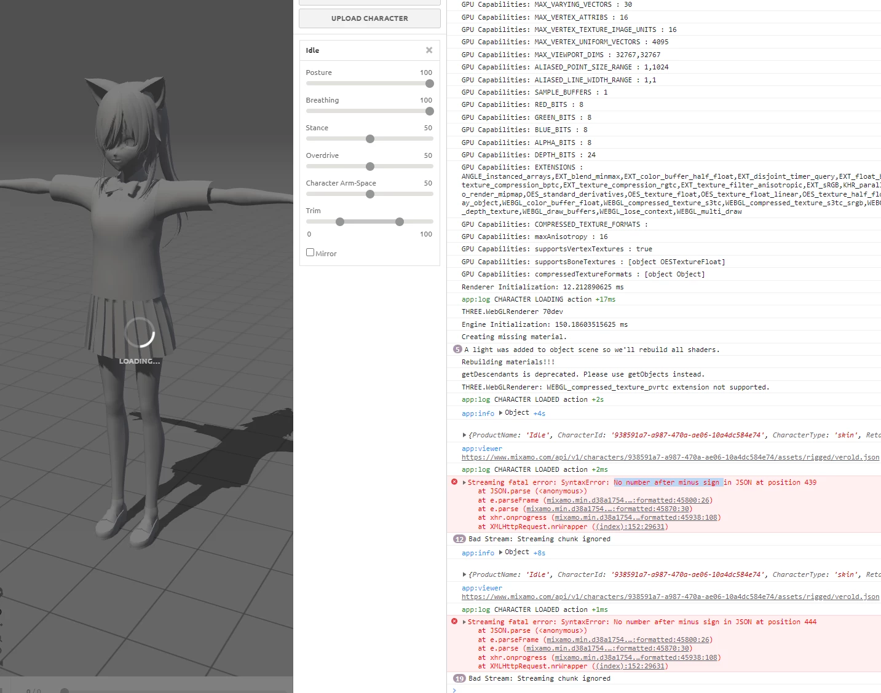This screenshot has width=881, height=693.
Task: Click the console input prompt arrow
Action: tap(455, 690)
